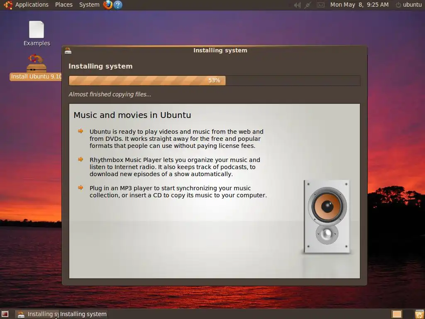This screenshot has width=425, height=319.
Task: Click the speaker illustration in the slideshow
Action: pyautogui.click(x=327, y=216)
